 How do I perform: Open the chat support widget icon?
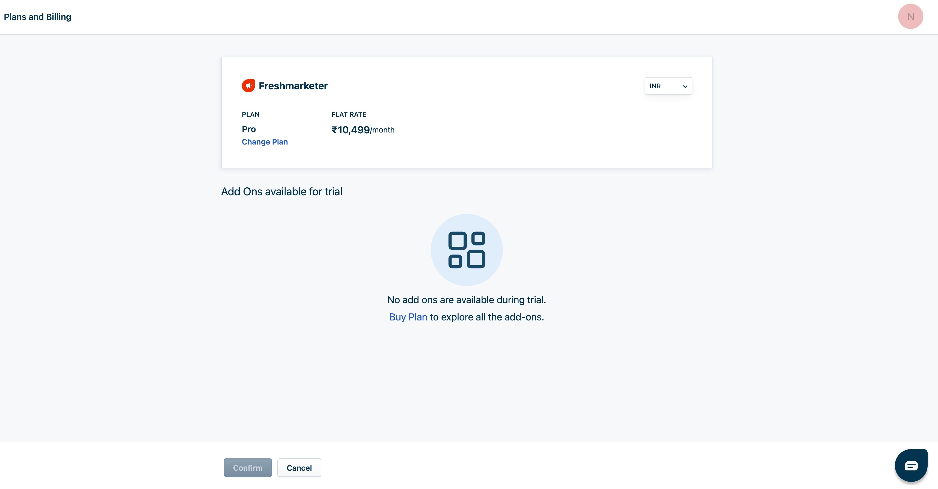(x=911, y=465)
